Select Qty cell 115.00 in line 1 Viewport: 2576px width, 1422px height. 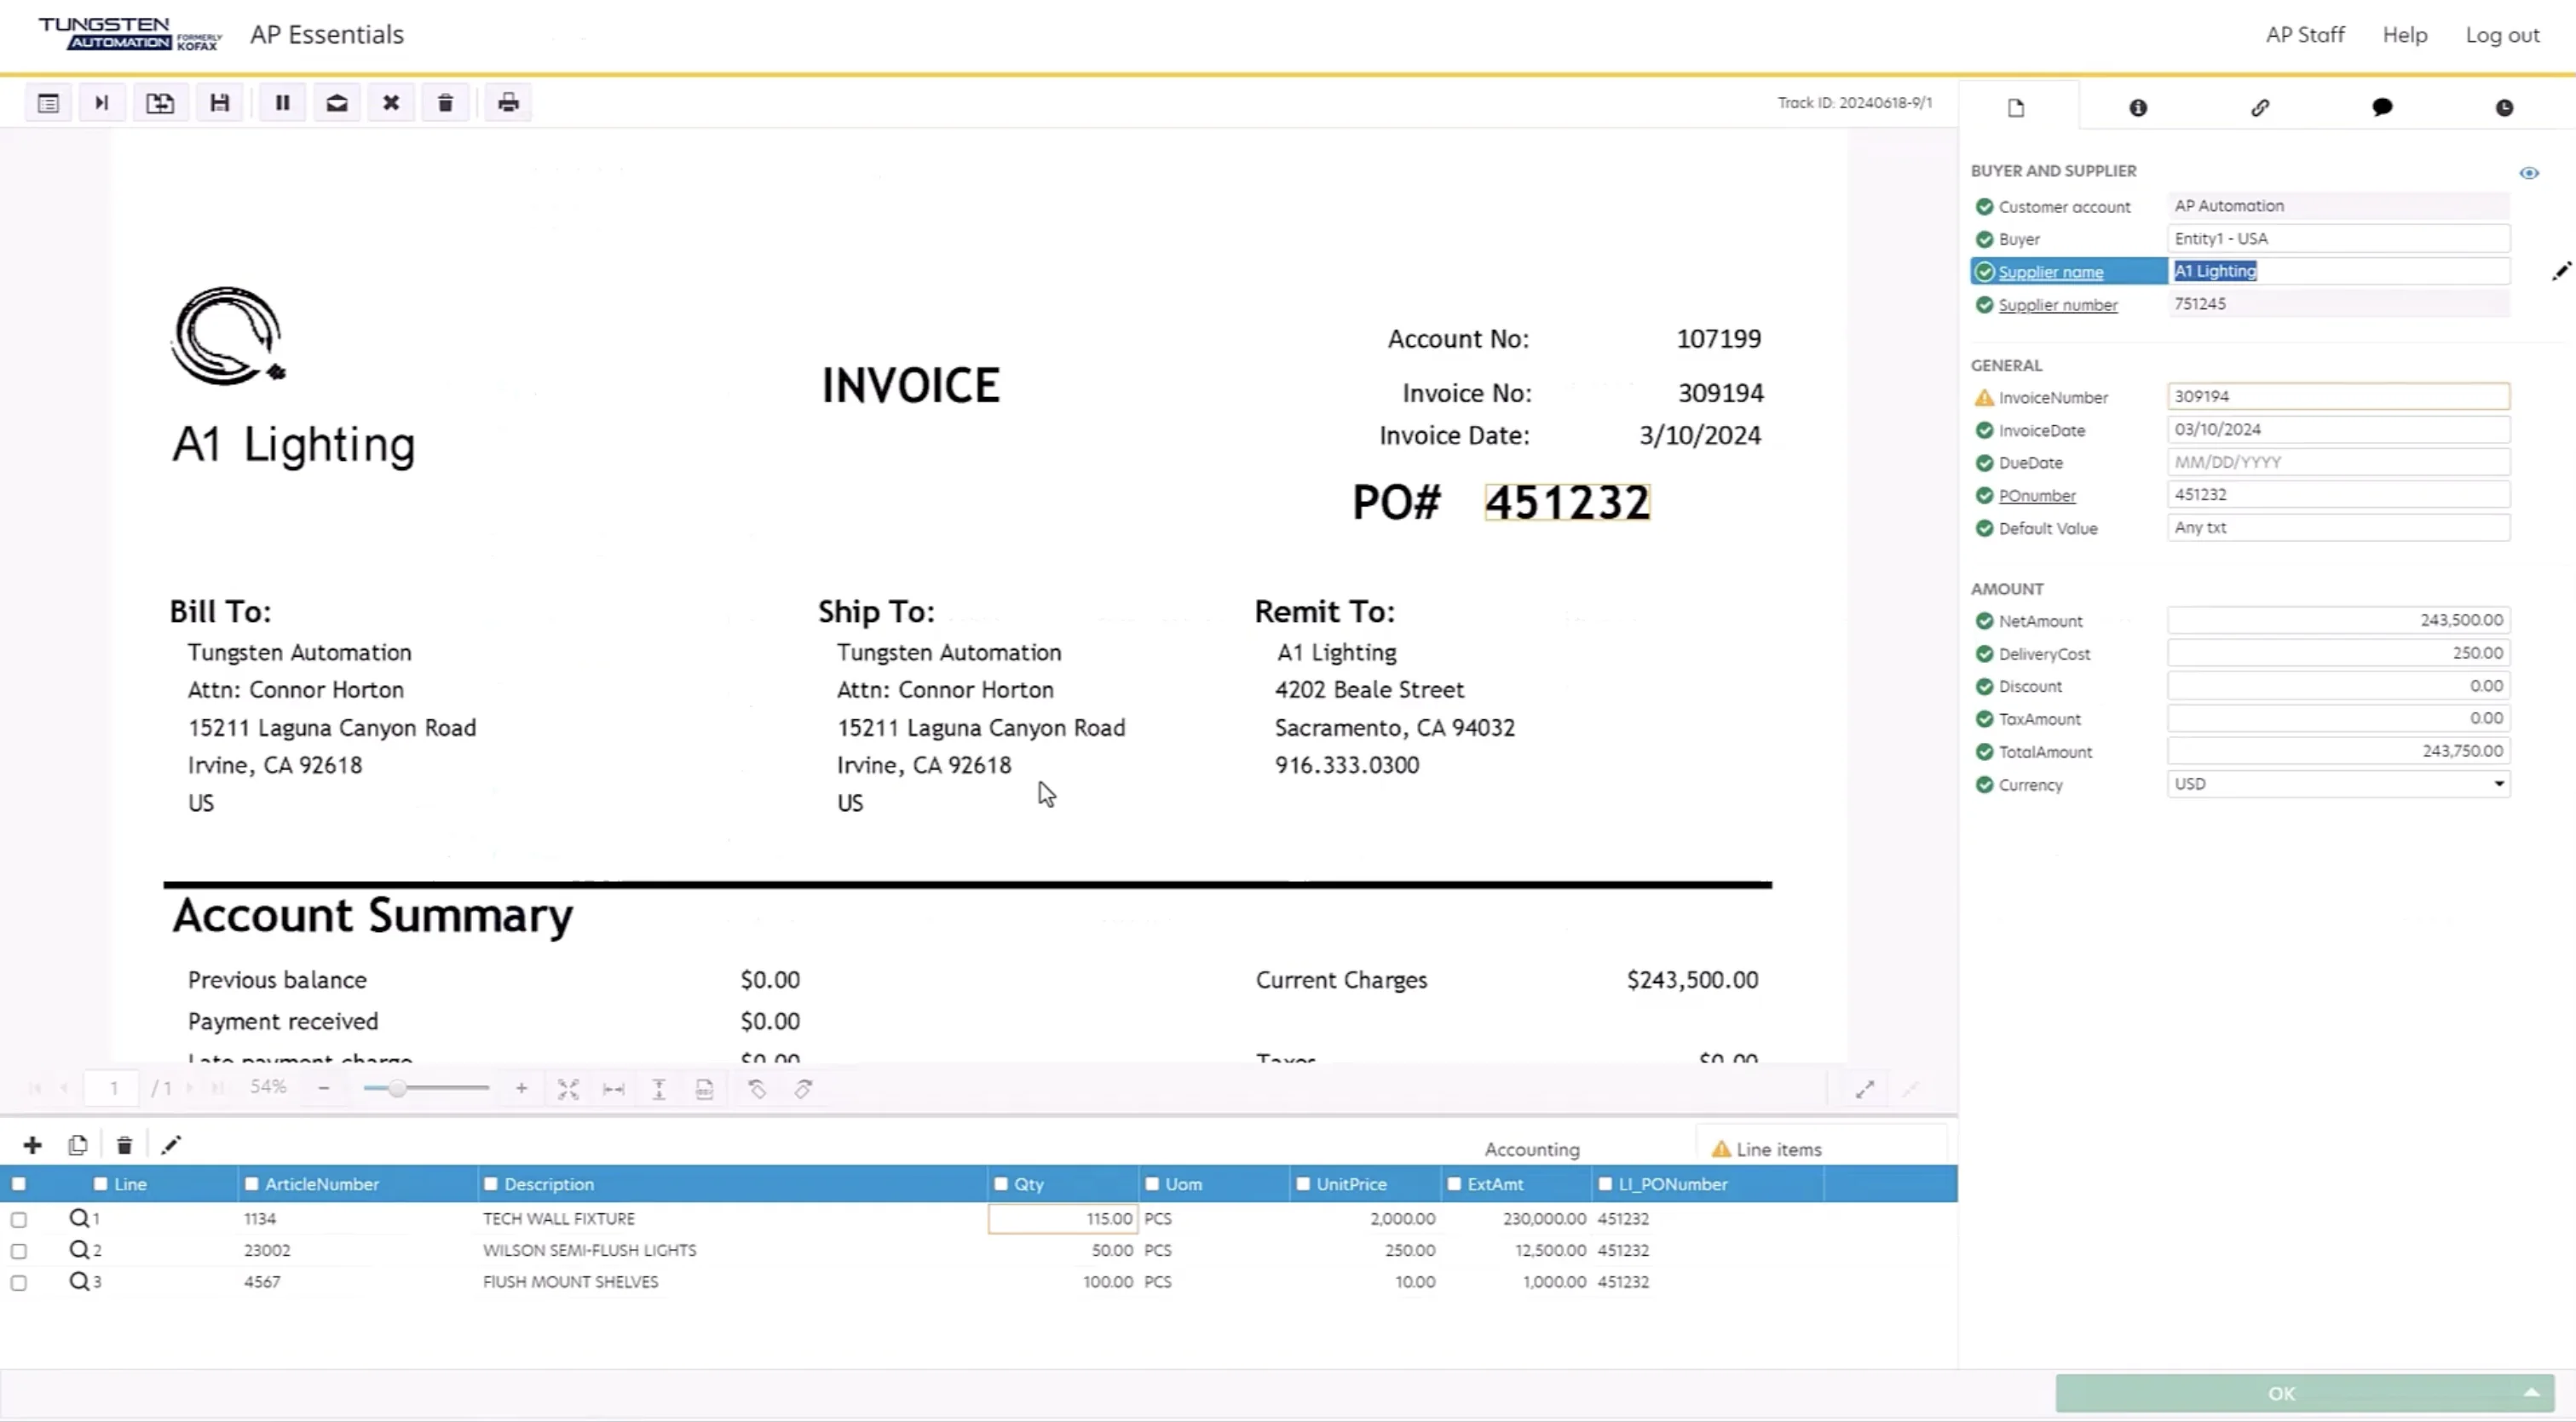pos(1062,1218)
